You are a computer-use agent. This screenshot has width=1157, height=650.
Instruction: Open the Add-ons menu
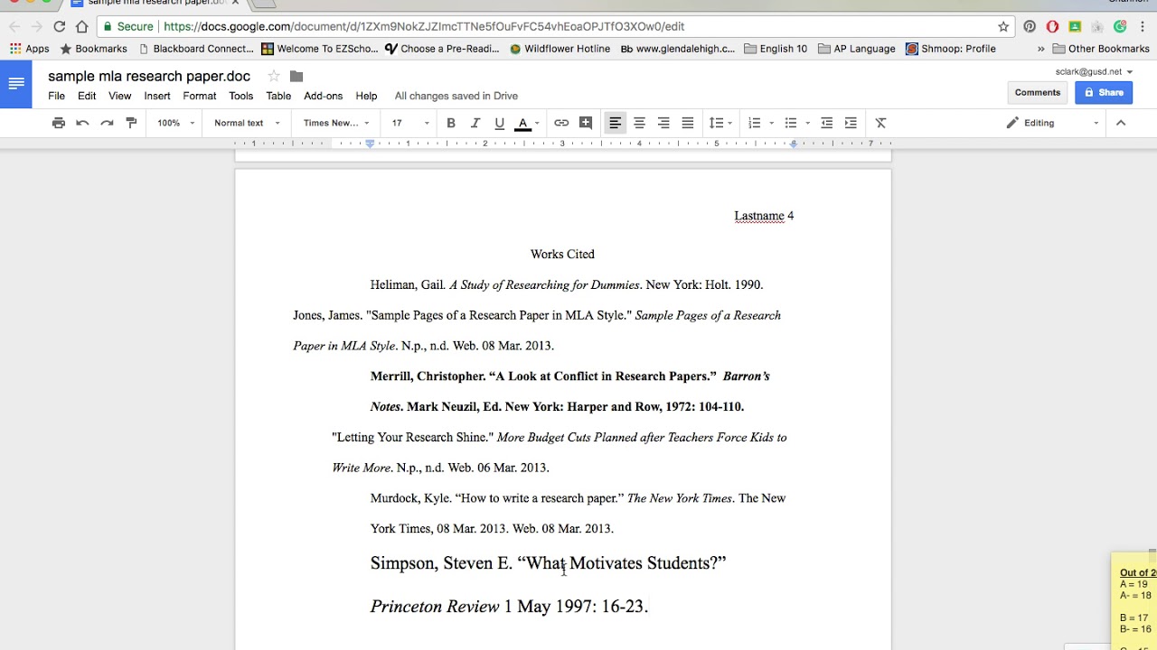click(324, 96)
